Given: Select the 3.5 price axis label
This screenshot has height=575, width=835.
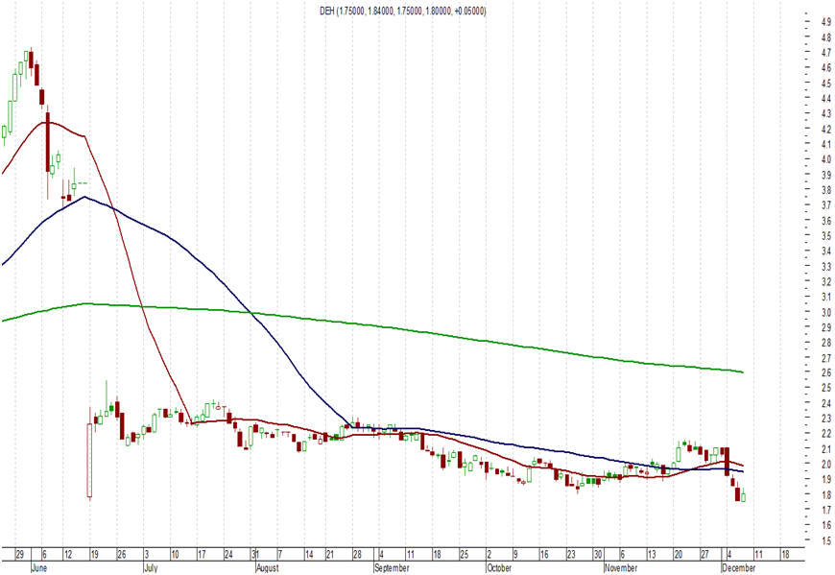Looking at the screenshot, I should coord(826,236).
